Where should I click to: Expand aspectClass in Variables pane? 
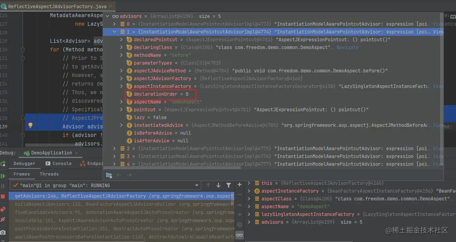(x=249, y=199)
